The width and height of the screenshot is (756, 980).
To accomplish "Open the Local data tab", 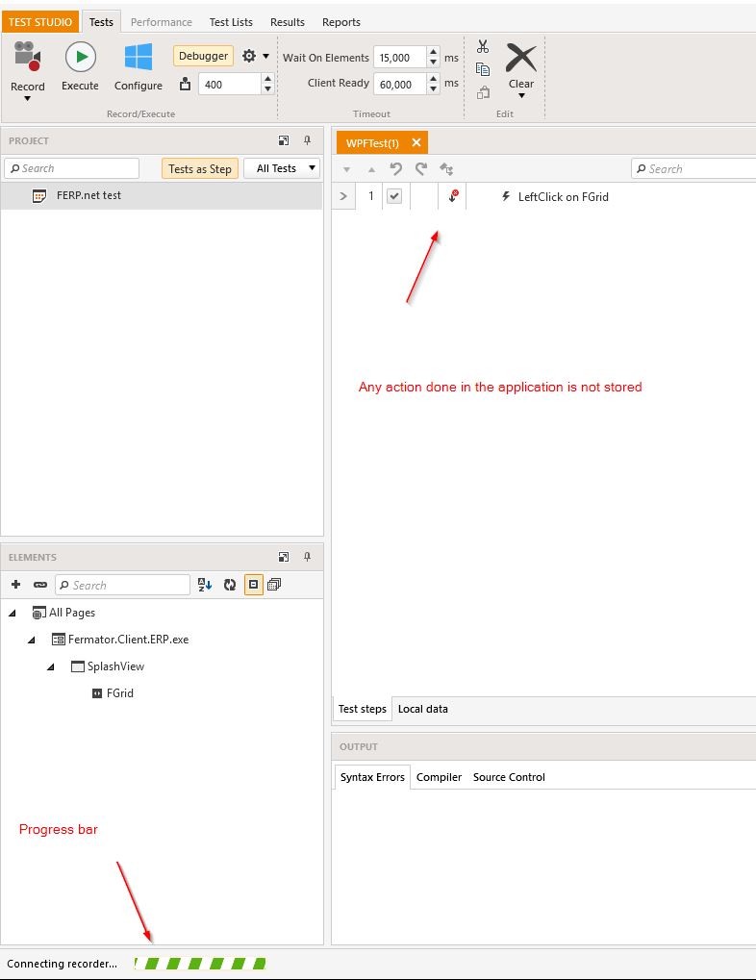I will click(x=423, y=709).
